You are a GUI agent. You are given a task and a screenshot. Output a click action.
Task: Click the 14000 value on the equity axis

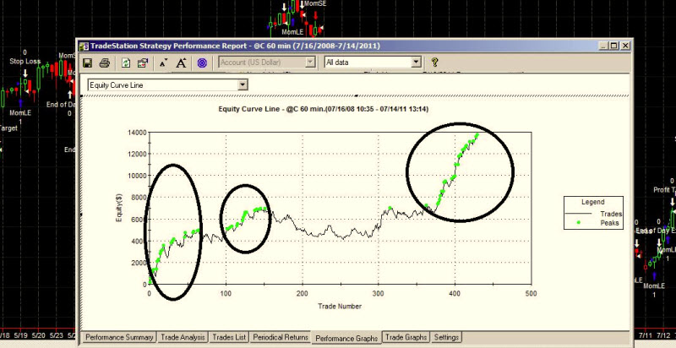(138, 133)
